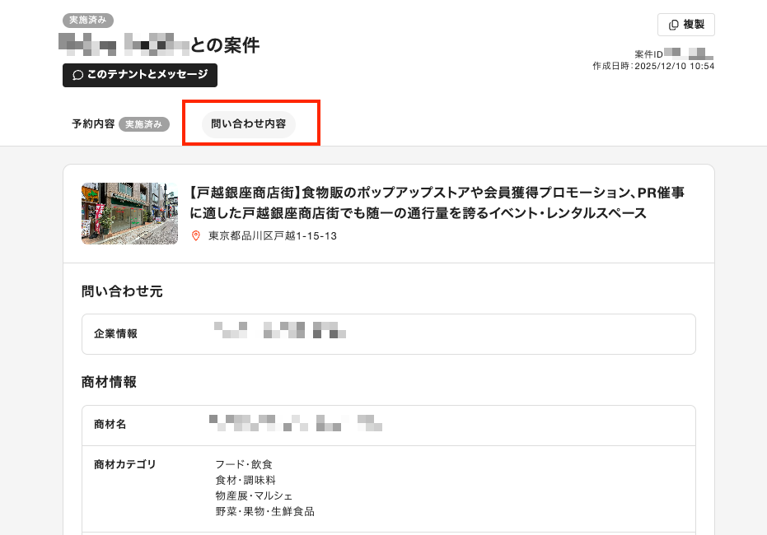Click the 案件ID label in header
This screenshot has height=535, width=767.
pyautogui.click(x=648, y=53)
